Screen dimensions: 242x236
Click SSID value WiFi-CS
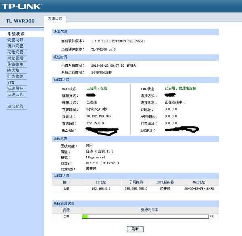click(x=102, y=163)
